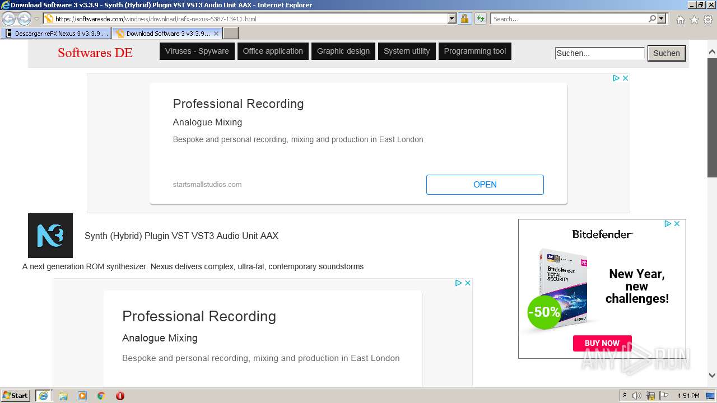Close the Download Software 3 tab

216,34
